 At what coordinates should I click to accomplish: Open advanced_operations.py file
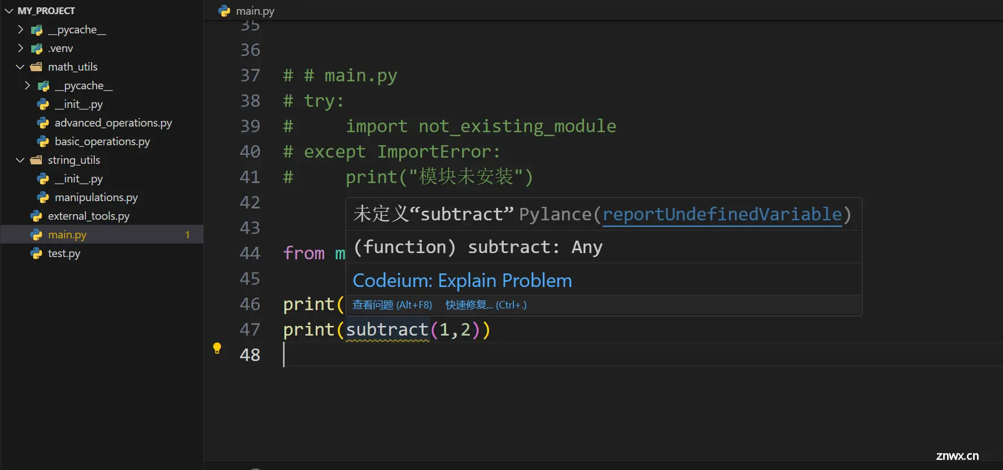click(x=113, y=123)
